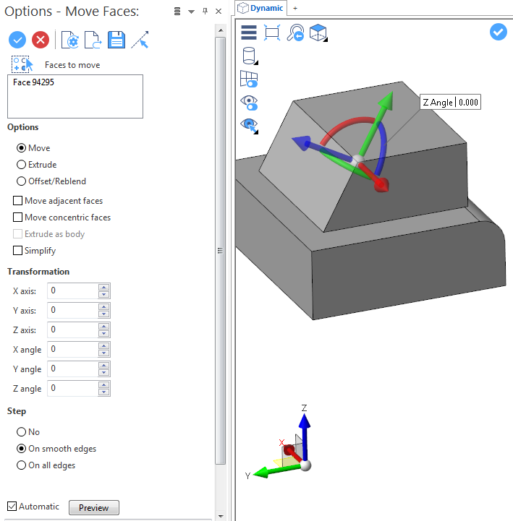Confirm Move Faces with blue checkmark

coord(17,40)
